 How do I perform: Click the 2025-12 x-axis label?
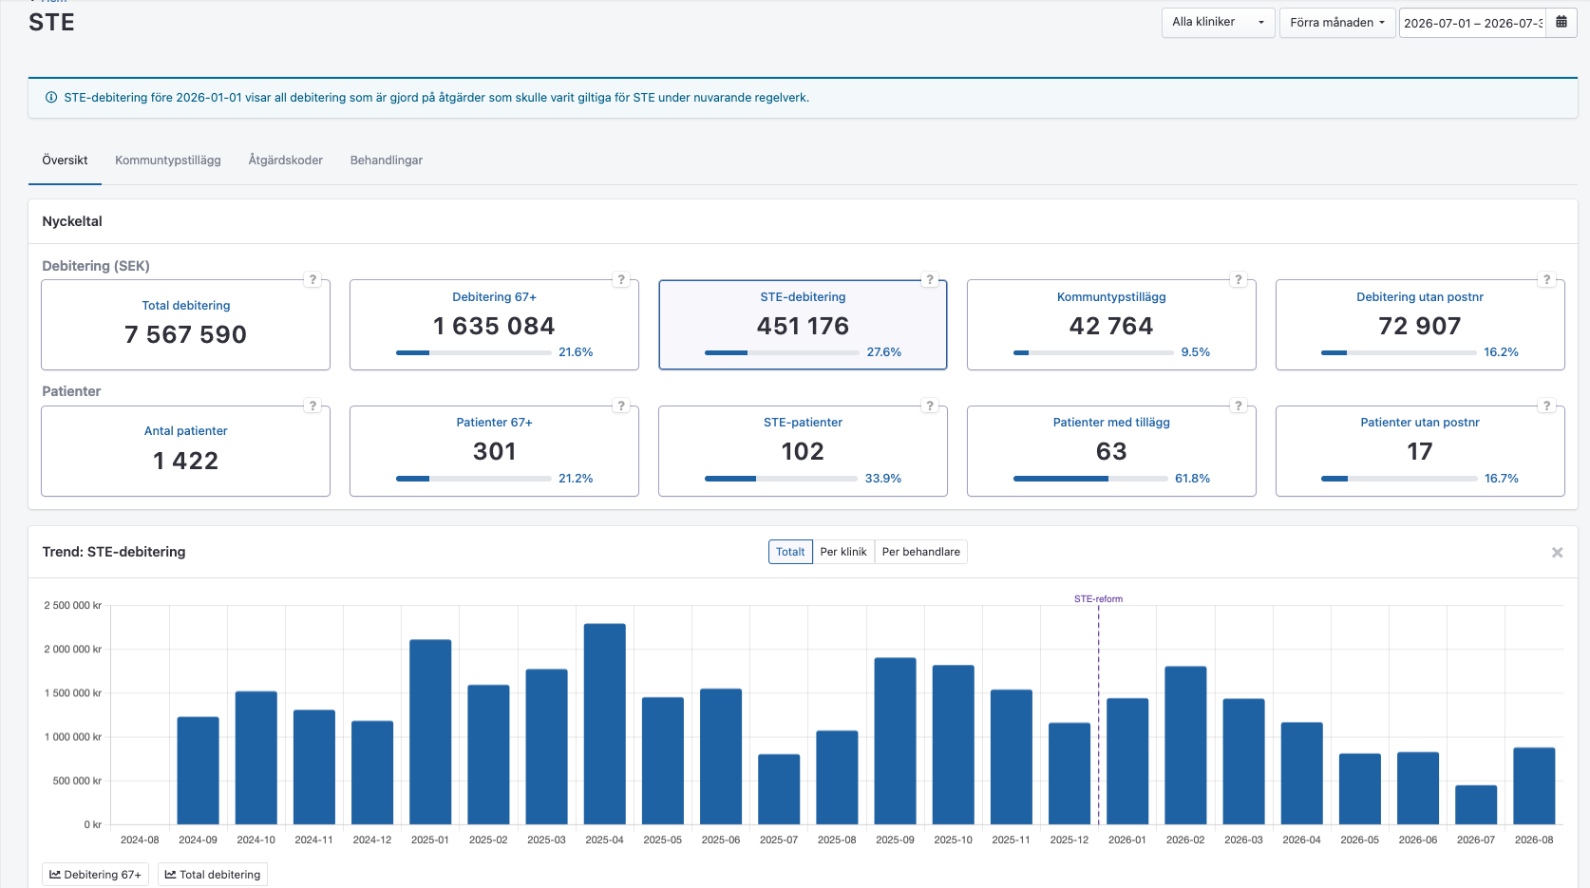click(x=1069, y=840)
